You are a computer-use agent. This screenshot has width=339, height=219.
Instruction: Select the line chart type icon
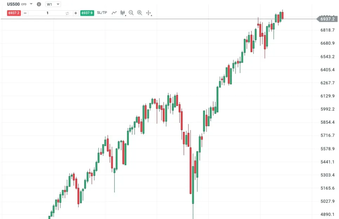click(114, 13)
